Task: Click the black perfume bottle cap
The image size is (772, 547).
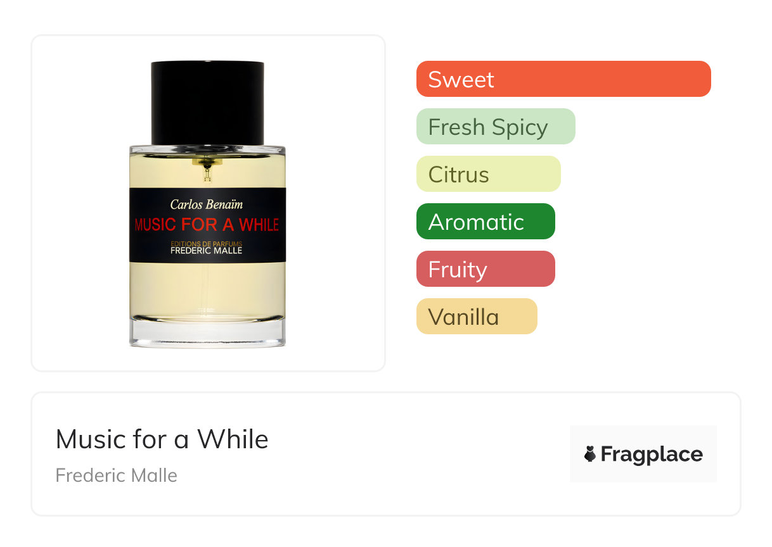Action: coord(207,103)
